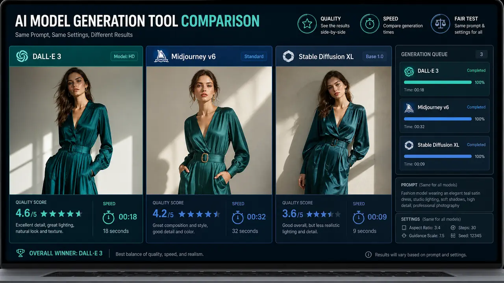The width and height of the screenshot is (504, 283).
Task: Click the Stable Diffusion XL icon in Generation Queue
Action: tap(409, 145)
